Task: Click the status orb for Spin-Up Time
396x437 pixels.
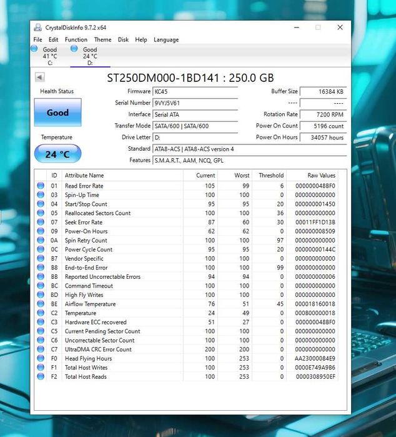Action: click(41, 194)
